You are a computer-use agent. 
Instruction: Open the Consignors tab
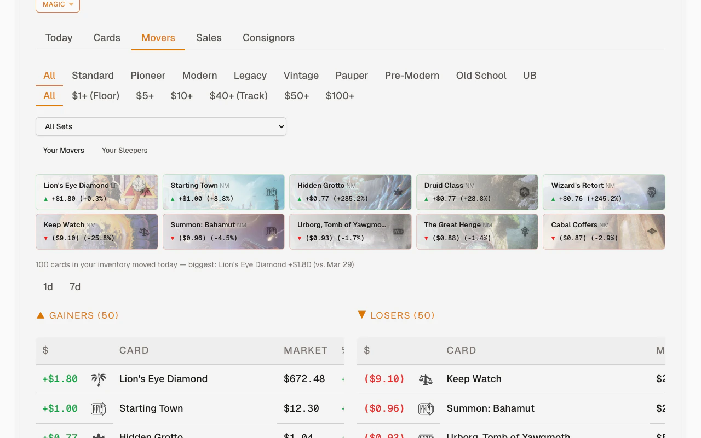coord(268,38)
